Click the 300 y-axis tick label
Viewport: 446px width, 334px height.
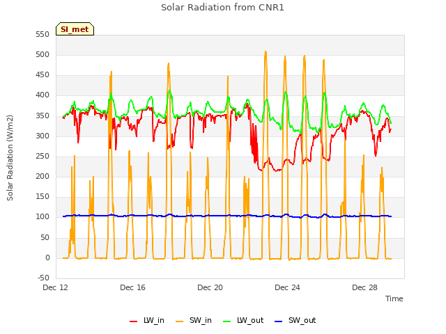pos(43,136)
